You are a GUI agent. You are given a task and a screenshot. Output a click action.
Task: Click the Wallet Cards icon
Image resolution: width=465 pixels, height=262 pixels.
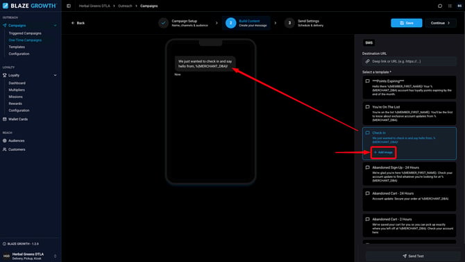coord(4,119)
